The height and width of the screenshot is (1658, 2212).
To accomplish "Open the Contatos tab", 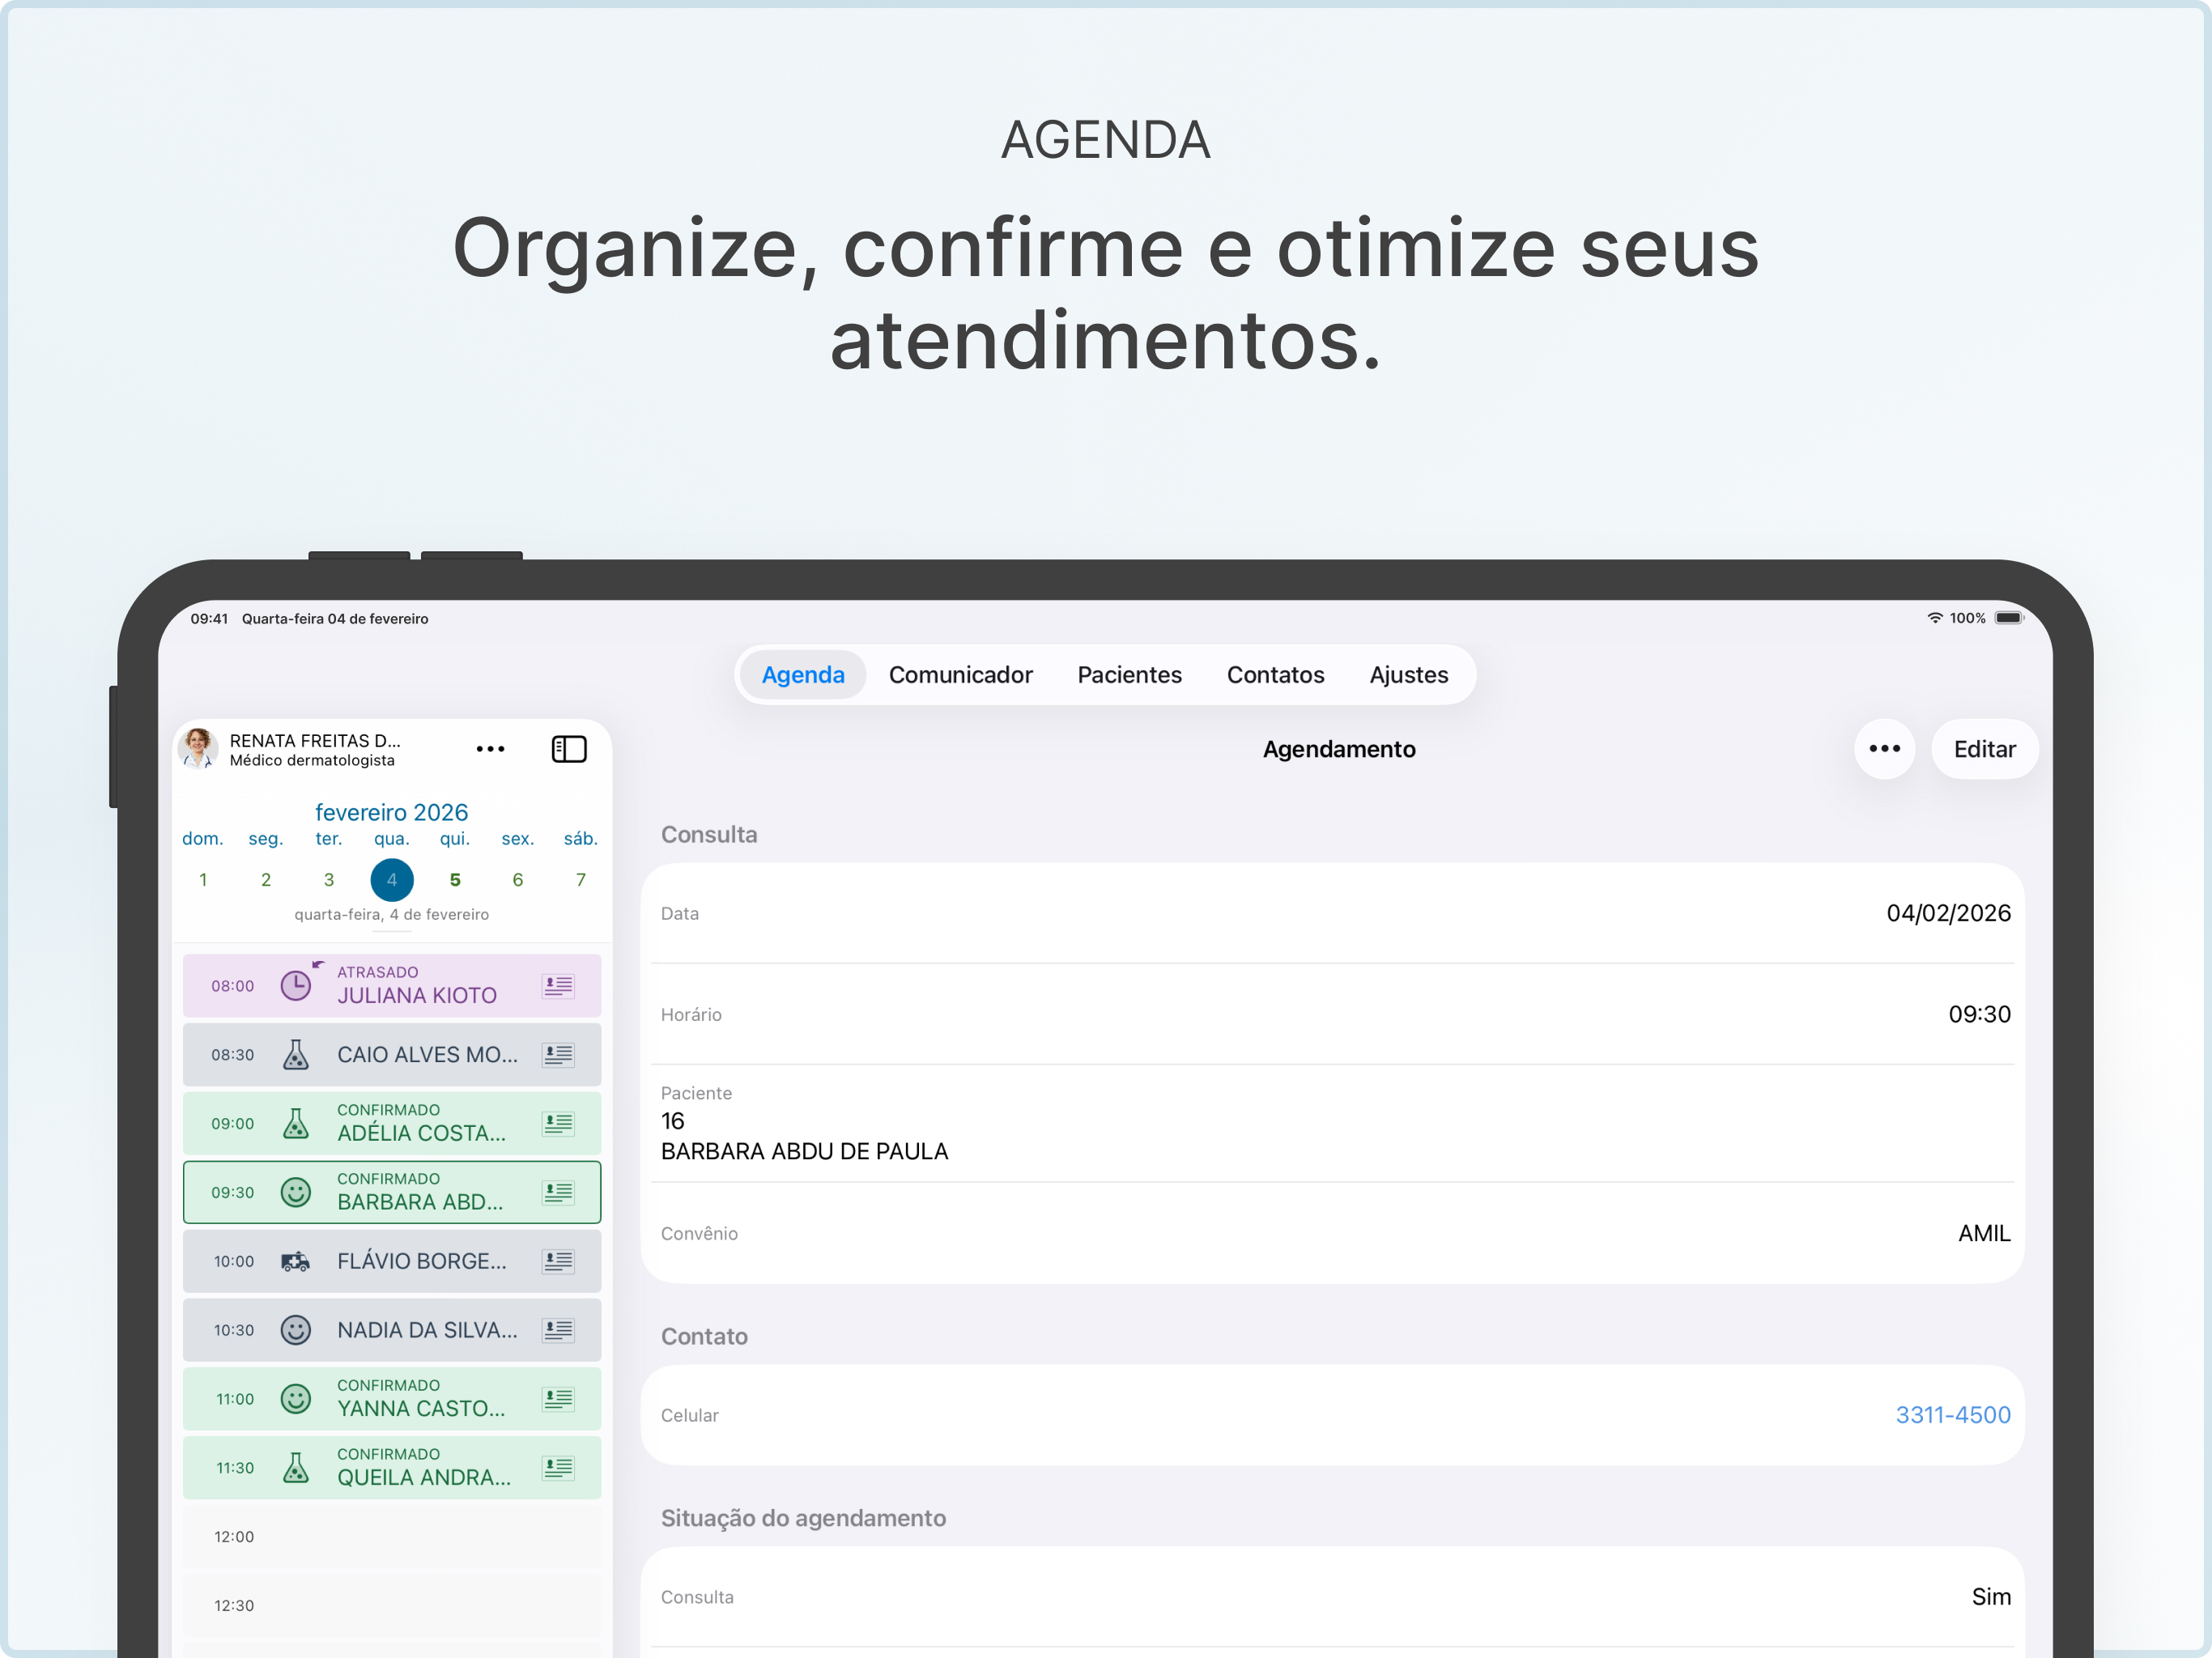I will 1275,675.
